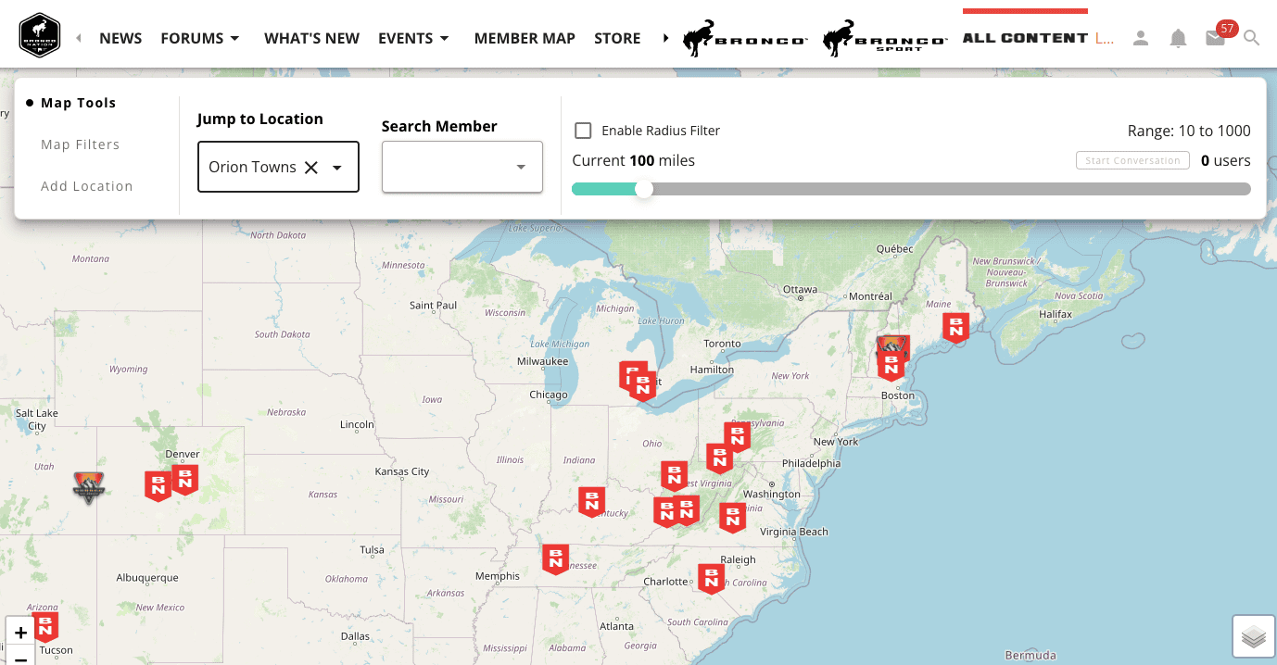Expand the Jump to Location dropdown
The image size is (1277, 665).
tap(337, 167)
